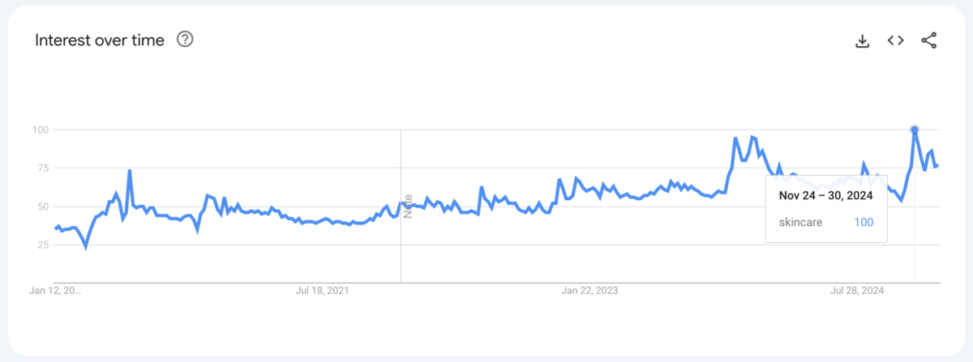This screenshot has height=362, width=973.
Task: Download the chart data as CSV
Action: pos(862,40)
